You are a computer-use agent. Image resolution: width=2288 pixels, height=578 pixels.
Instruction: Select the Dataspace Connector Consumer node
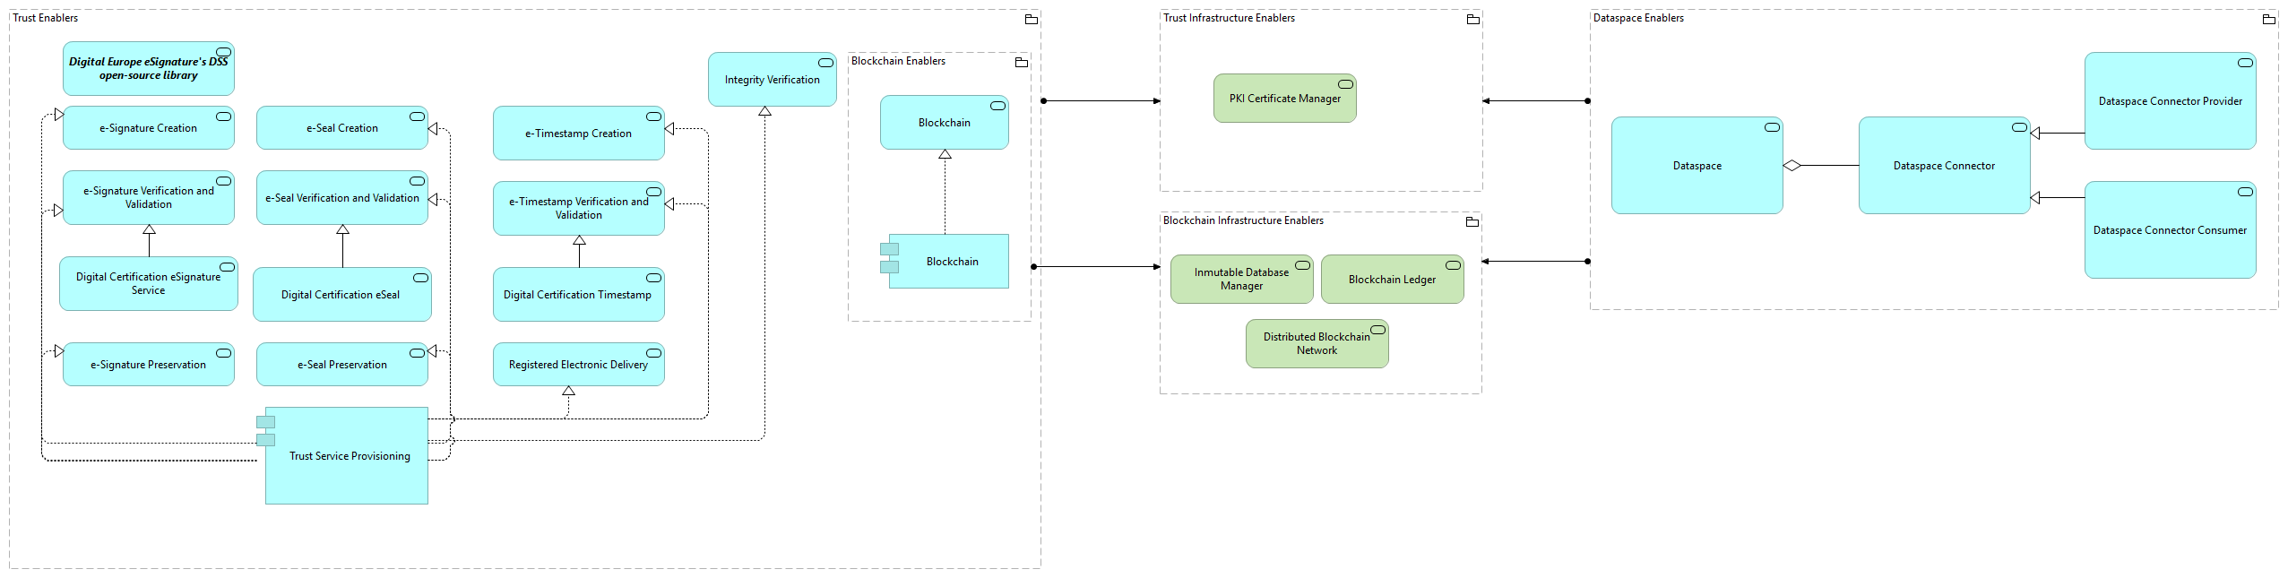pos(2171,230)
